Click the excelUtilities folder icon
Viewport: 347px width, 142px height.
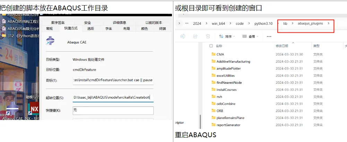click(213, 75)
